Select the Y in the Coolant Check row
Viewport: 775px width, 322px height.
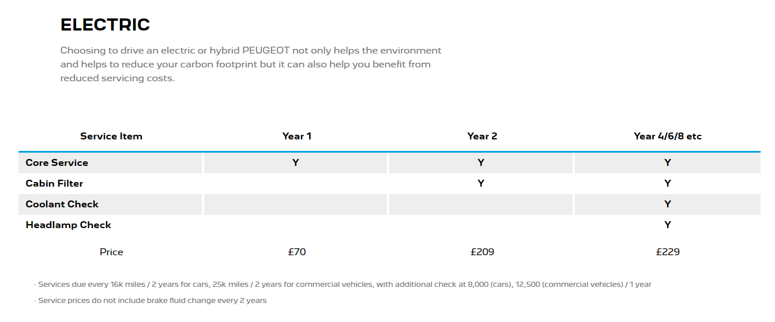pyautogui.click(x=668, y=204)
